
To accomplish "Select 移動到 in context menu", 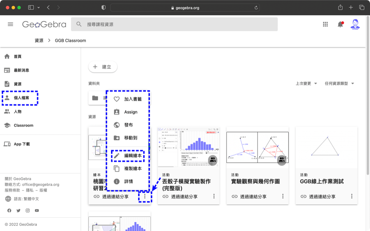I will pyautogui.click(x=128, y=138).
